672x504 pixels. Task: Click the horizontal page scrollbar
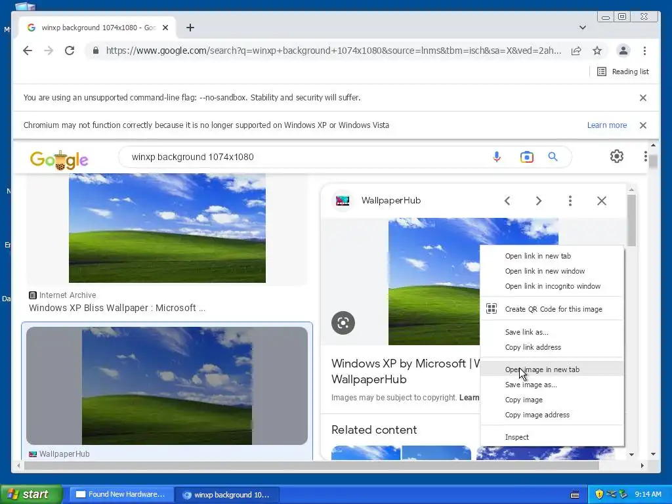click(x=311, y=465)
